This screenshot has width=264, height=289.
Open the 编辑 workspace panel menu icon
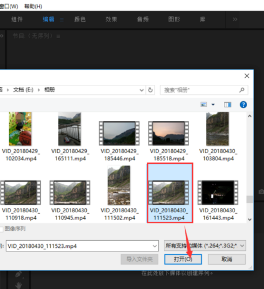62,20
